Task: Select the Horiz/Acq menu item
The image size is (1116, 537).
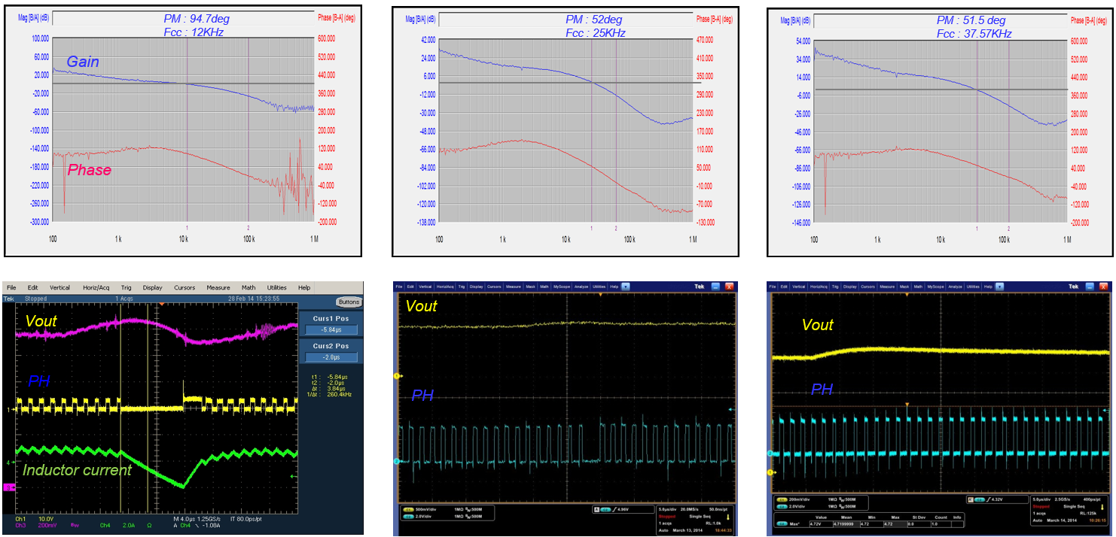Action: pos(96,288)
